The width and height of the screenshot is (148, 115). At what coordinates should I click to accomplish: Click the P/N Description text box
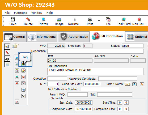point(95,71)
